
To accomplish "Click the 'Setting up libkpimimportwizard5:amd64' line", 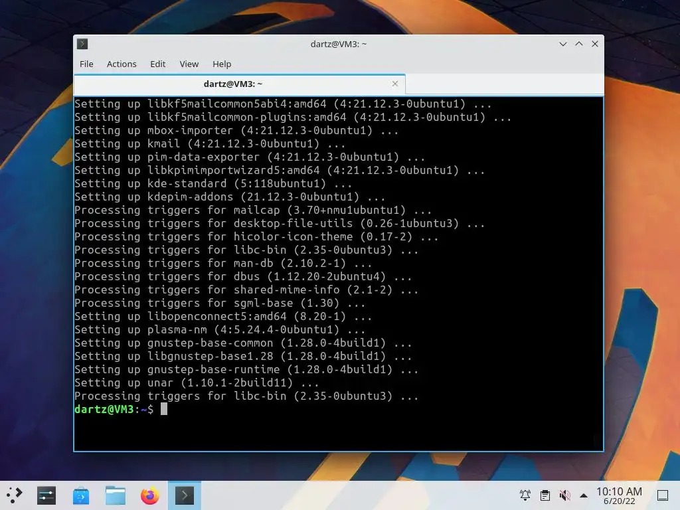I will 280,171.
